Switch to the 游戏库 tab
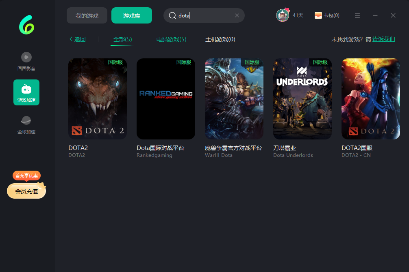 (132, 16)
